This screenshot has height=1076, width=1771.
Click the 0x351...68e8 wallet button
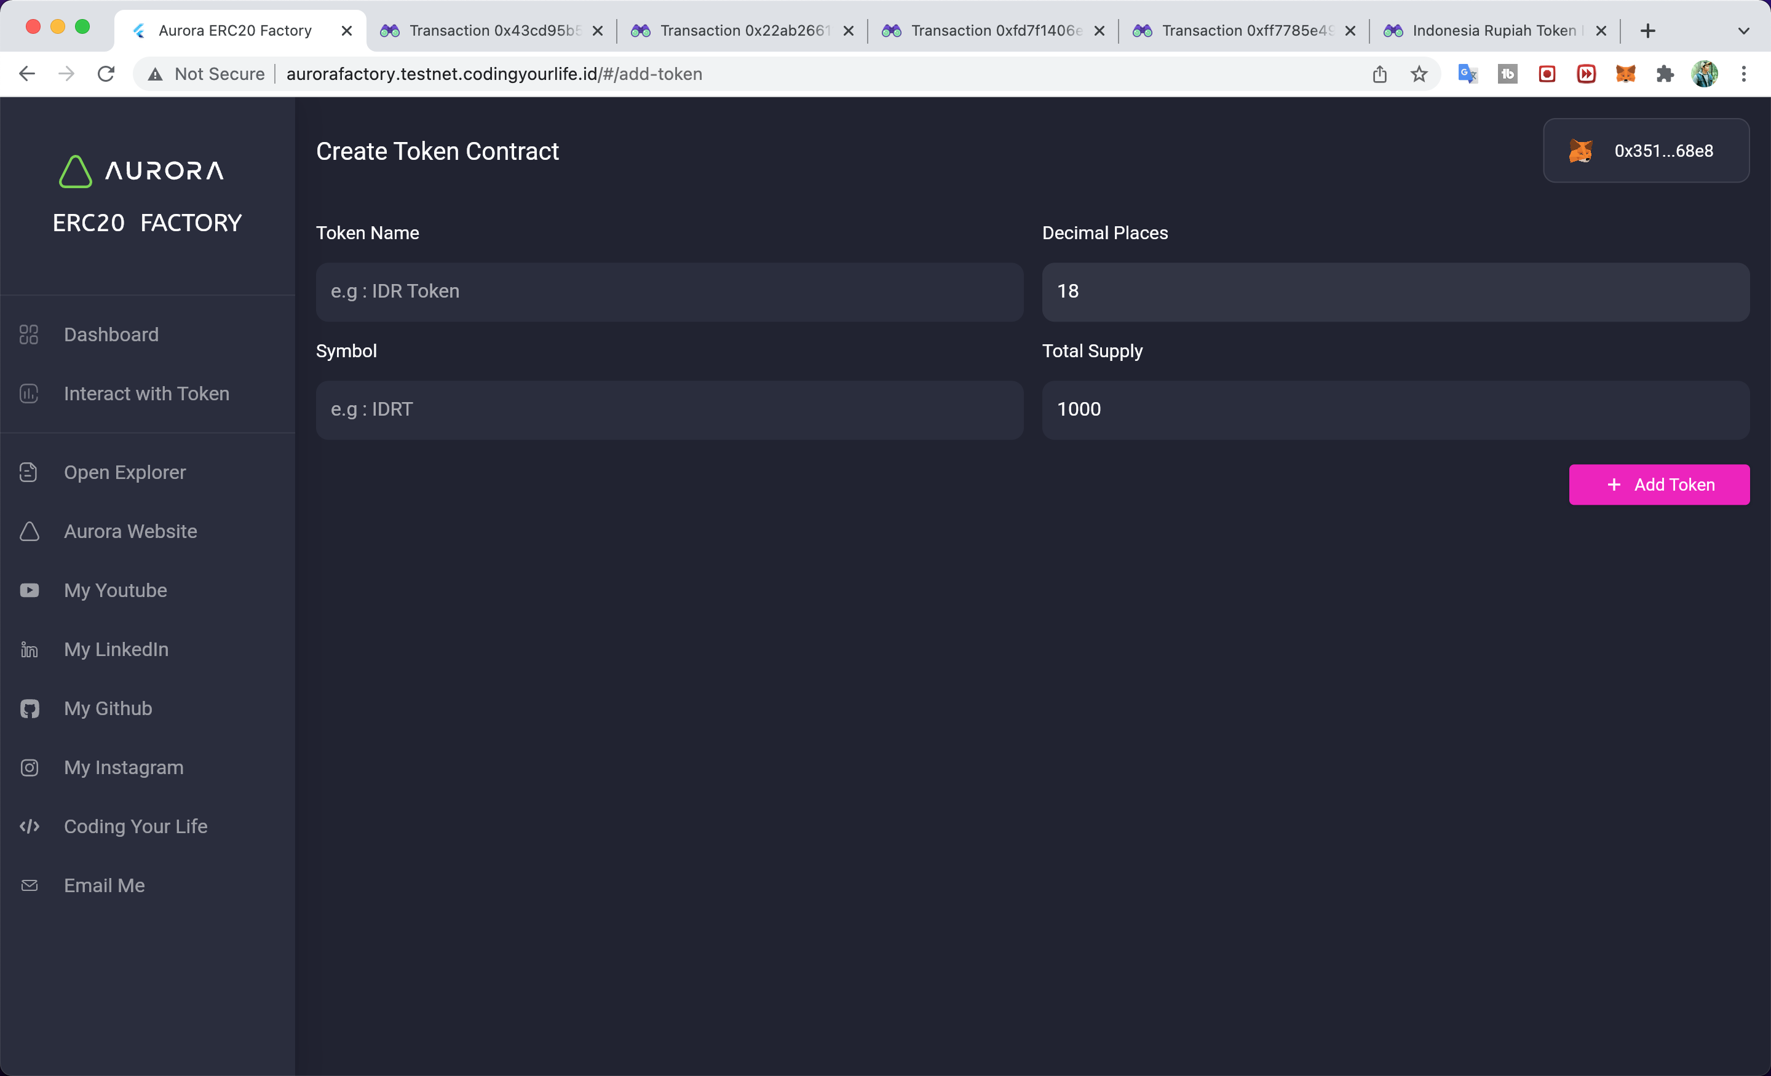point(1645,151)
